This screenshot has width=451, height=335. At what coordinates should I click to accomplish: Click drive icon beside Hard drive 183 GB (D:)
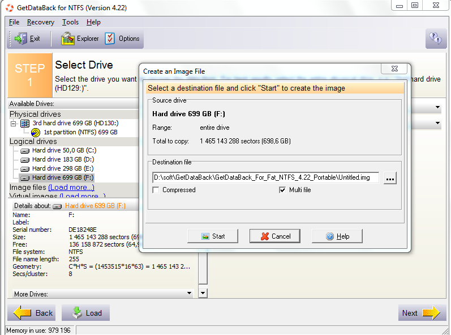click(25, 160)
